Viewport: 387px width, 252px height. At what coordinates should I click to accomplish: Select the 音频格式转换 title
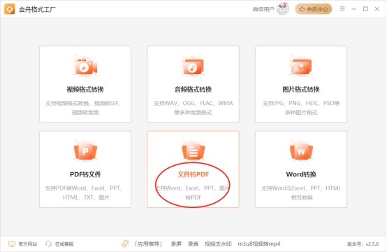coord(193,90)
